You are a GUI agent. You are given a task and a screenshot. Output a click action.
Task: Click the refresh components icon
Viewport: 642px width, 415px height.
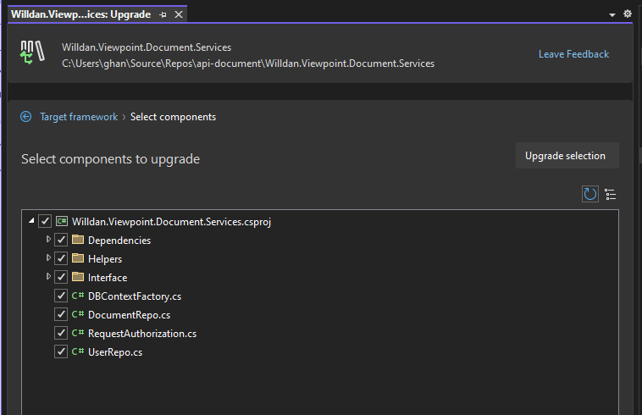point(590,194)
